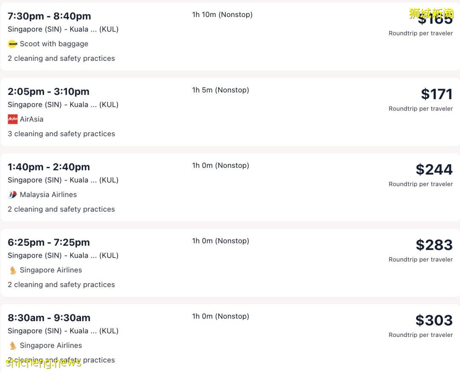
Task: Click the $303 roundtrip price
Action: [x=434, y=320]
